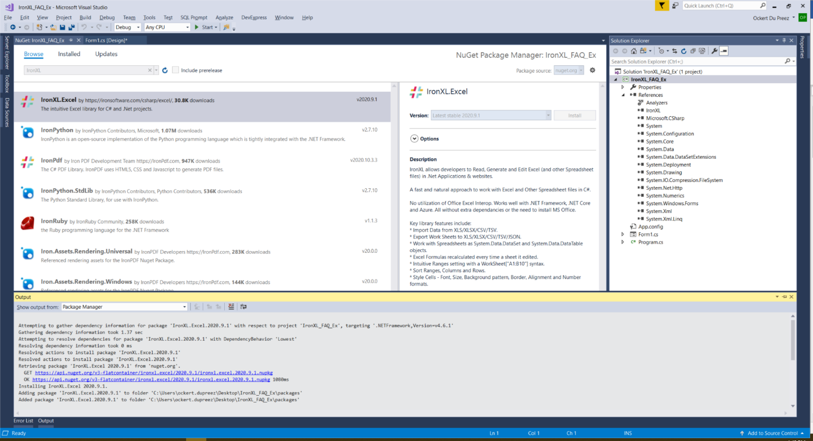Click the Install button
The width and height of the screenshot is (813, 441).
575,115
